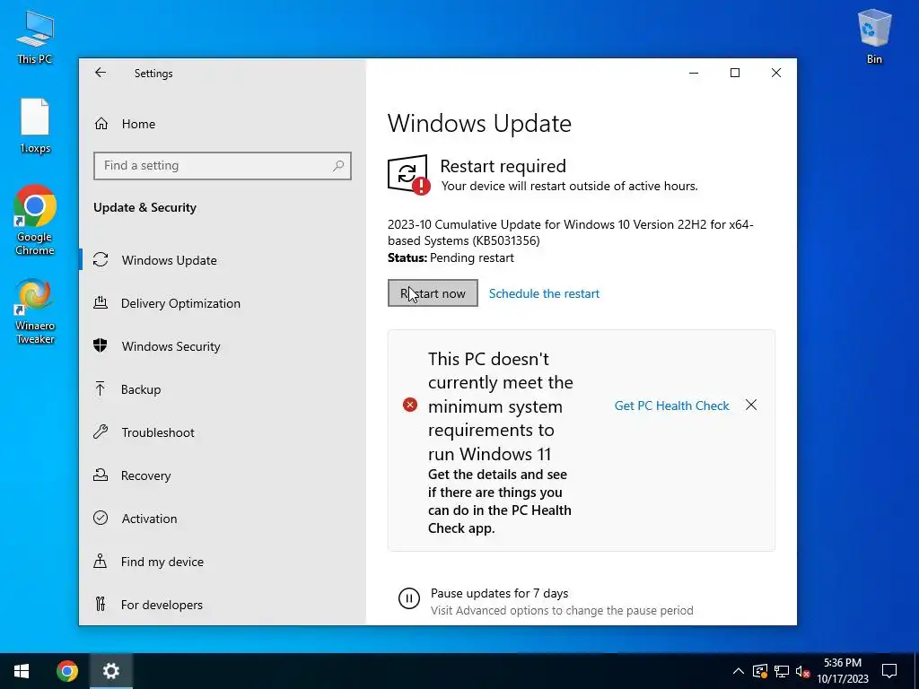Open the Action Center notifications icon
919x689 pixels.
889,671
